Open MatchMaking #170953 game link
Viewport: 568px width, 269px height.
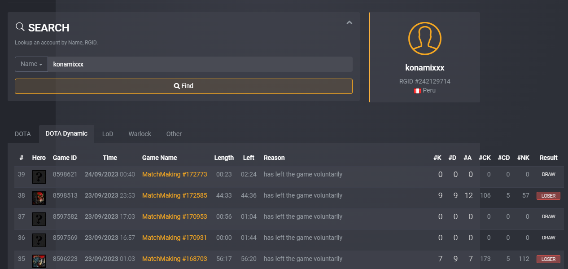point(175,216)
